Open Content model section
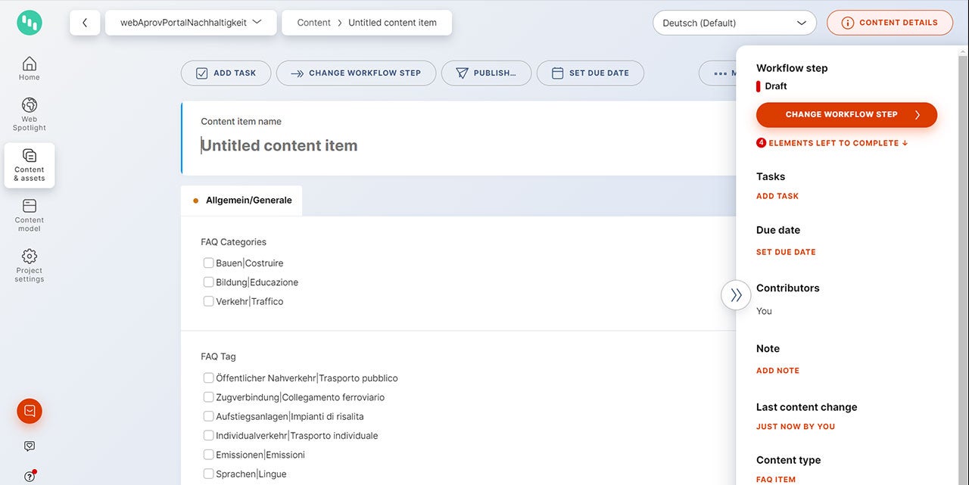 click(30, 216)
